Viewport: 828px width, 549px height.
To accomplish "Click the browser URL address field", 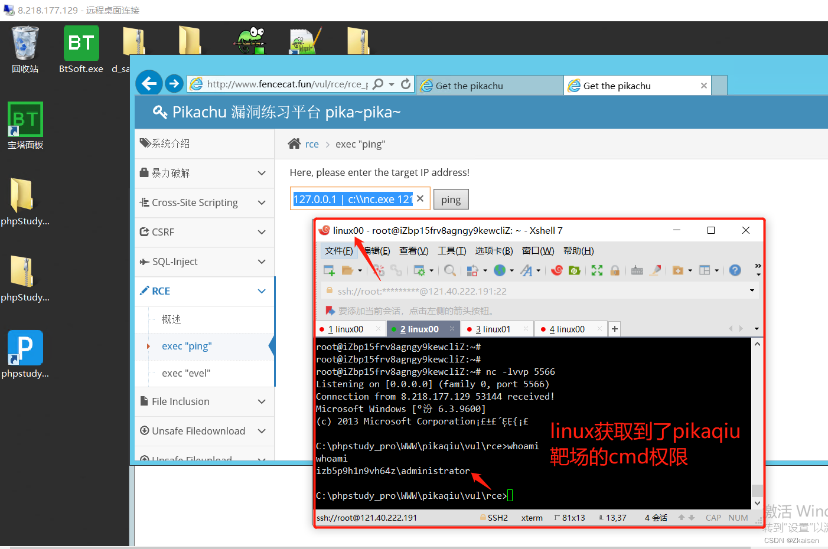I will [x=287, y=84].
